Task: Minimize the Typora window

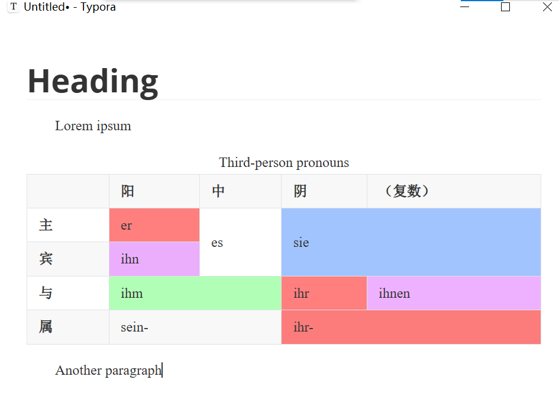Action: click(465, 7)
